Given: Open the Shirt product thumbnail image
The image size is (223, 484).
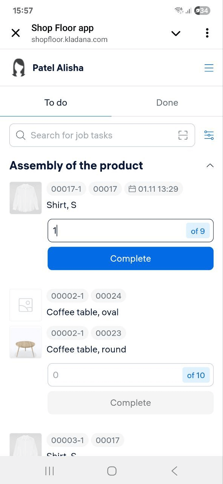Looking at the screenshot, I should [x=25, y=197].
